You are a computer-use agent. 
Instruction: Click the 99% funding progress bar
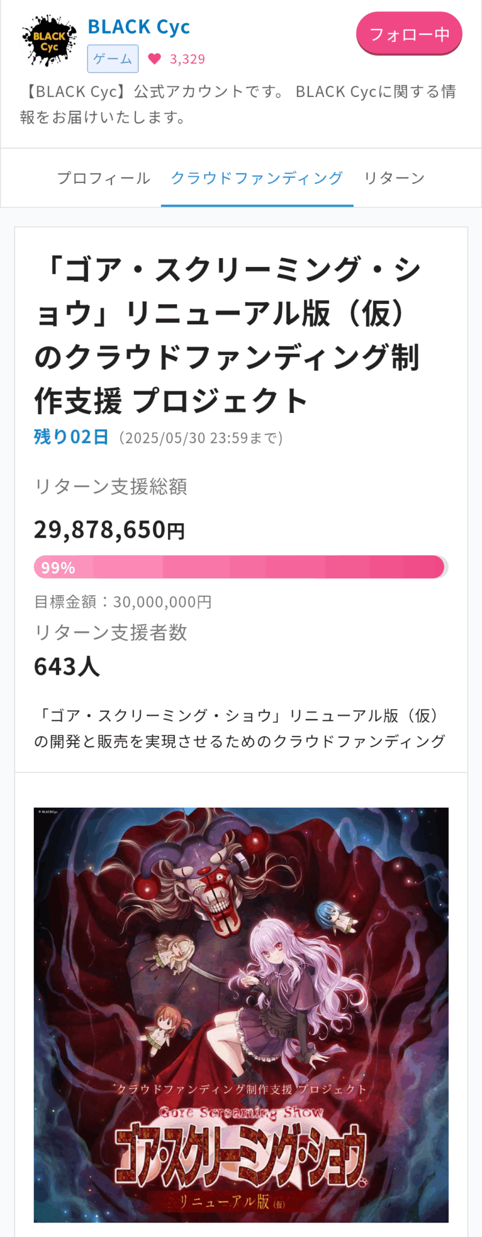[240, 567]
